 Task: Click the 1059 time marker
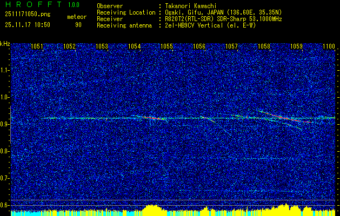pos(296,46)
